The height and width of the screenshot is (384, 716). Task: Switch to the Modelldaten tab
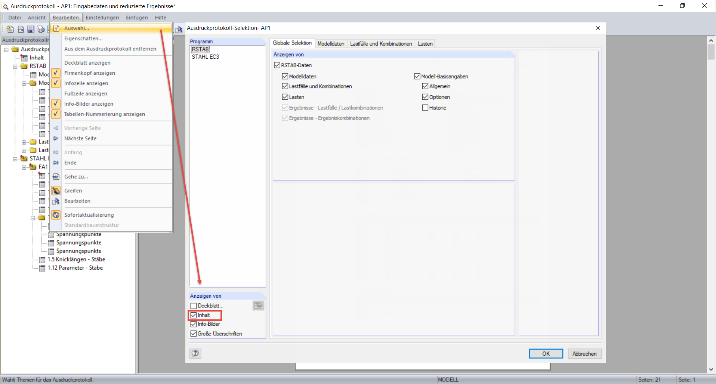coord(331,44)
